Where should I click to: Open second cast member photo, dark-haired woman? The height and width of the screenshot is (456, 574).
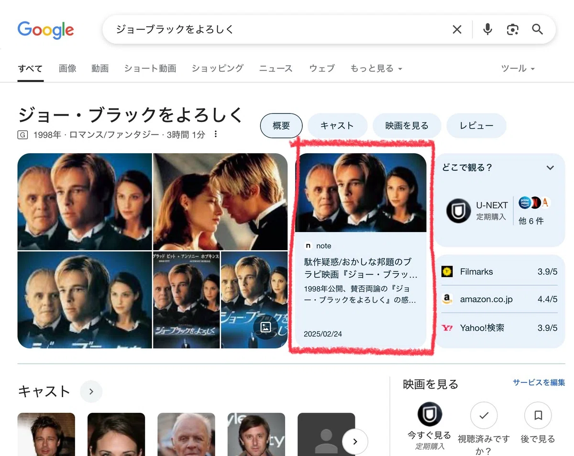click(116, 434)
